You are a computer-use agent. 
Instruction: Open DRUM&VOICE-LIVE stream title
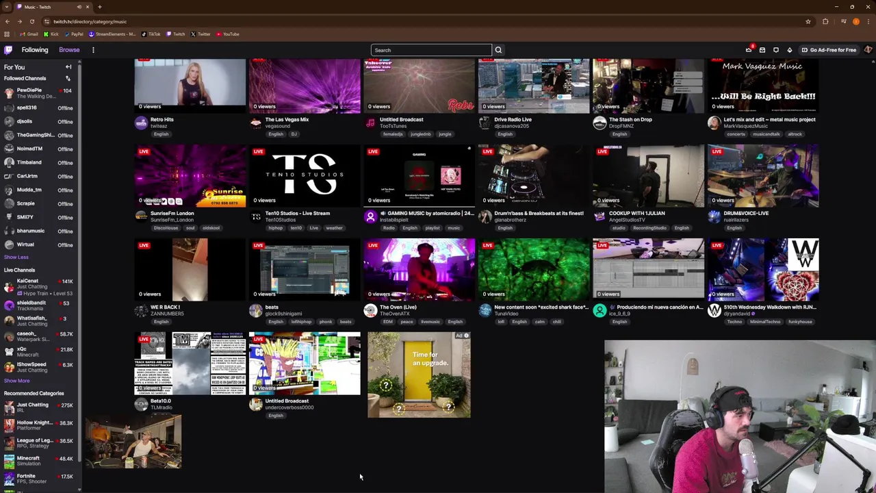coord(746,213)
